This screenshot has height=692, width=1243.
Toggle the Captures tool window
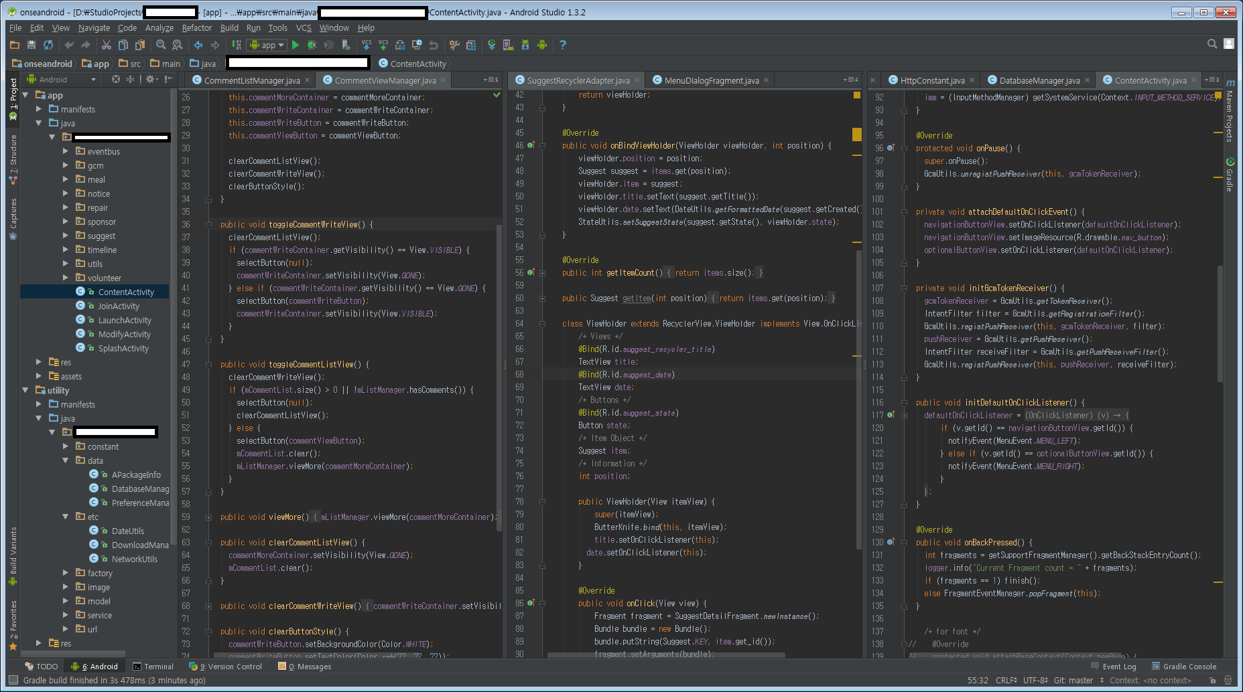point(13,219)
